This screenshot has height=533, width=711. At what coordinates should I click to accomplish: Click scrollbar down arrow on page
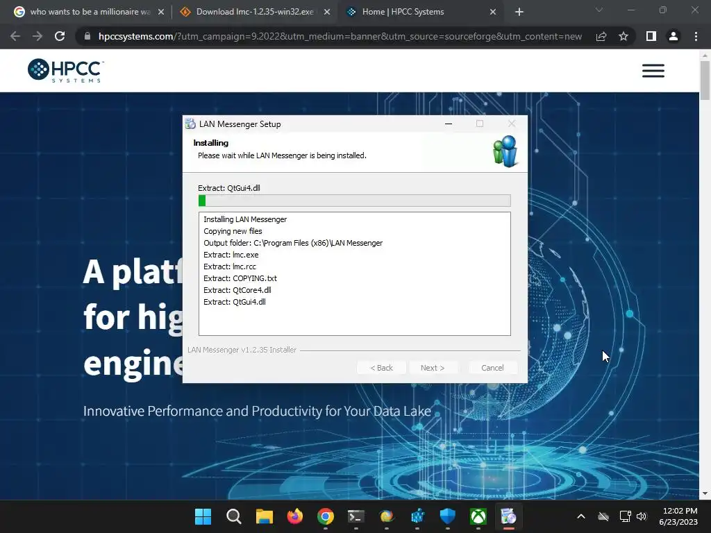(x=705, y=493)
